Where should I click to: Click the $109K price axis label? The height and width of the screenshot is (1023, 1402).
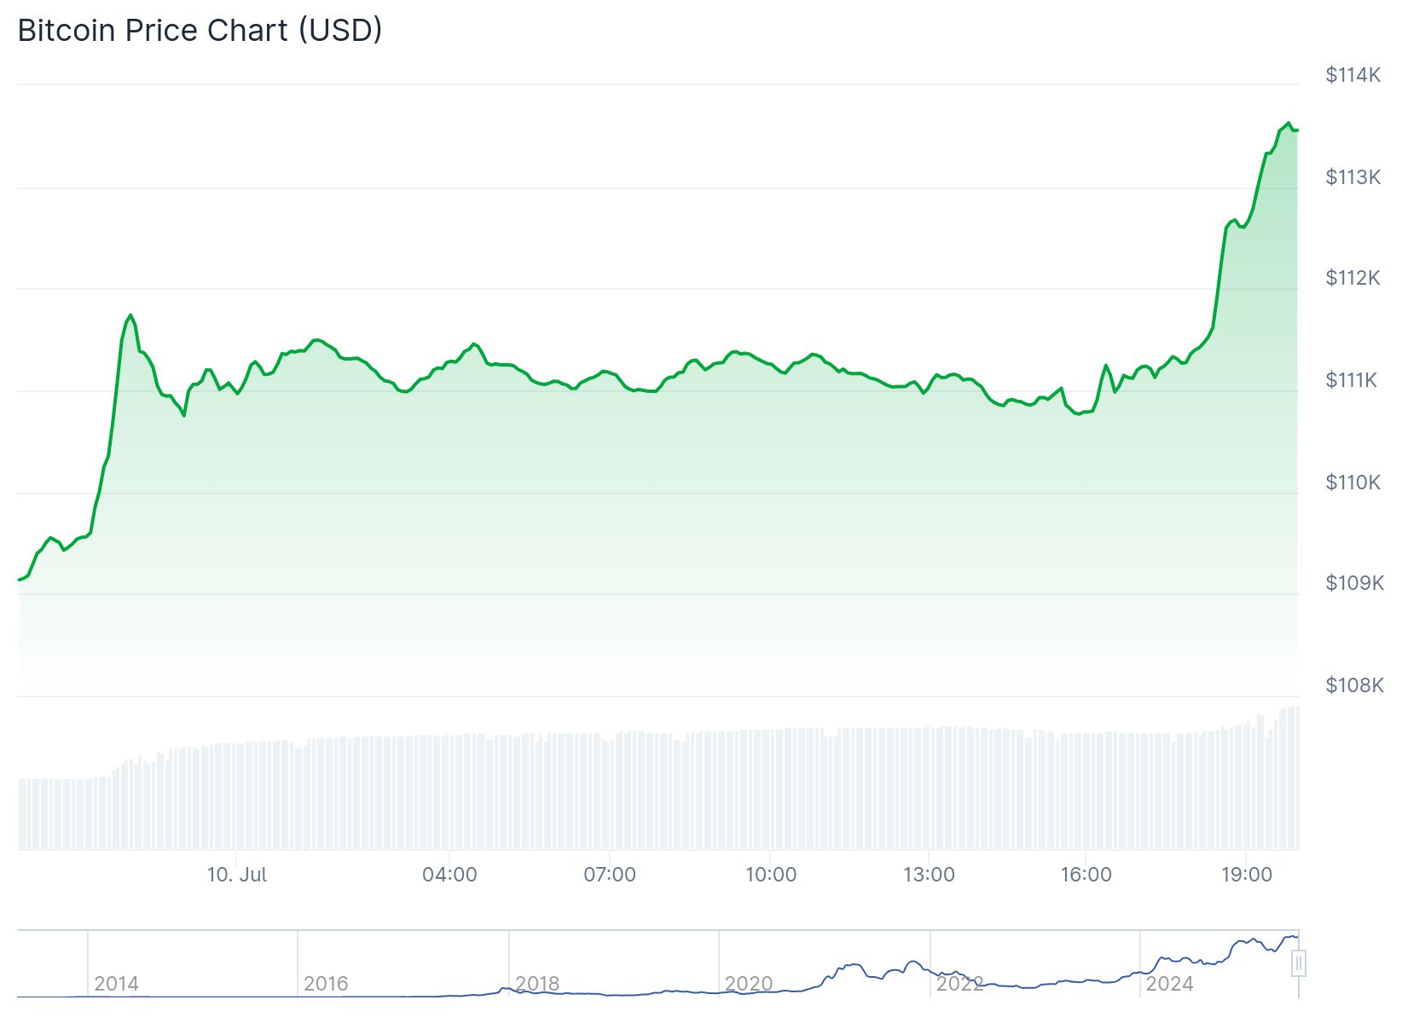coord(1354,583)
